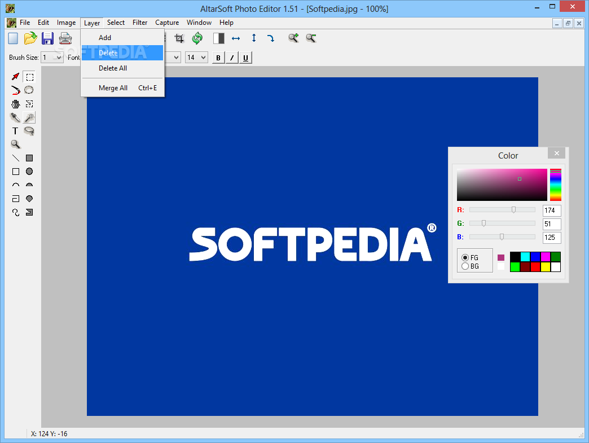The width and height of the screenshot is (589, 443).
Task: Pick cyan swatch in the Color palette
Action: (525, 257)
